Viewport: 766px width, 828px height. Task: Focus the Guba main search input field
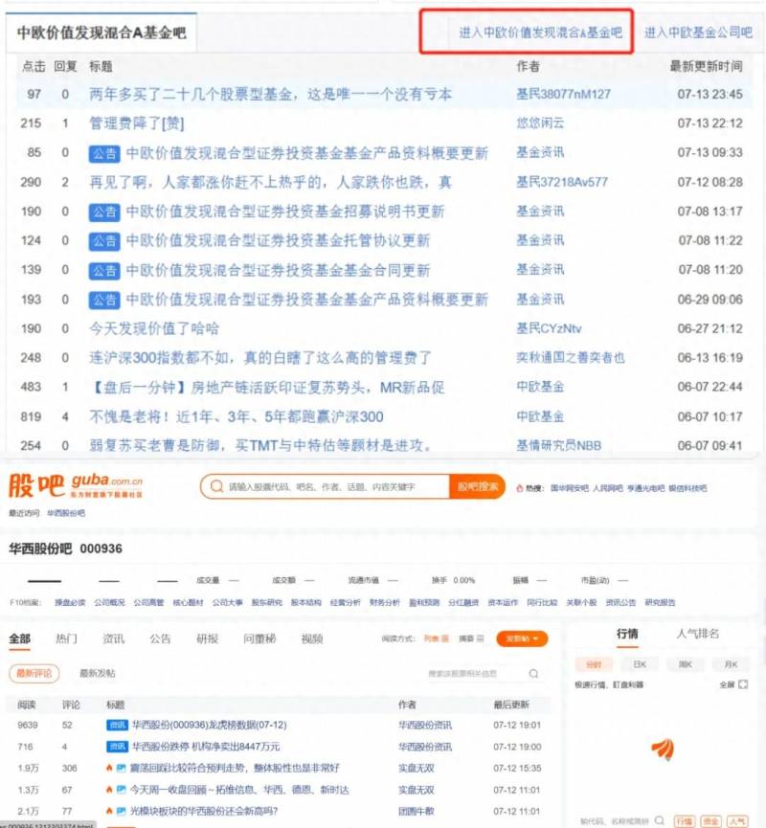point(336,486)
